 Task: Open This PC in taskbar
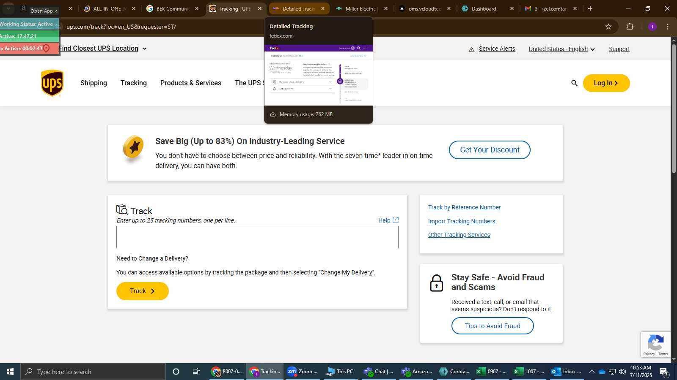coord(340,372)
